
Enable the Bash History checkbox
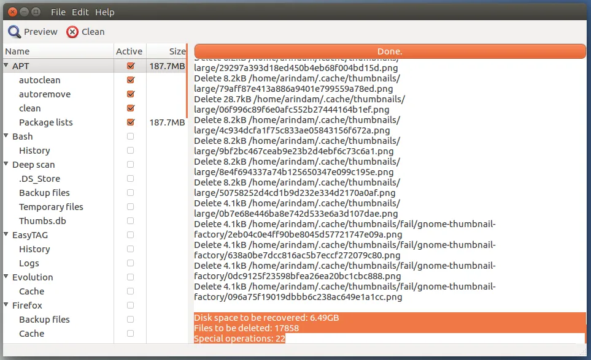click(x=130, y=151)
